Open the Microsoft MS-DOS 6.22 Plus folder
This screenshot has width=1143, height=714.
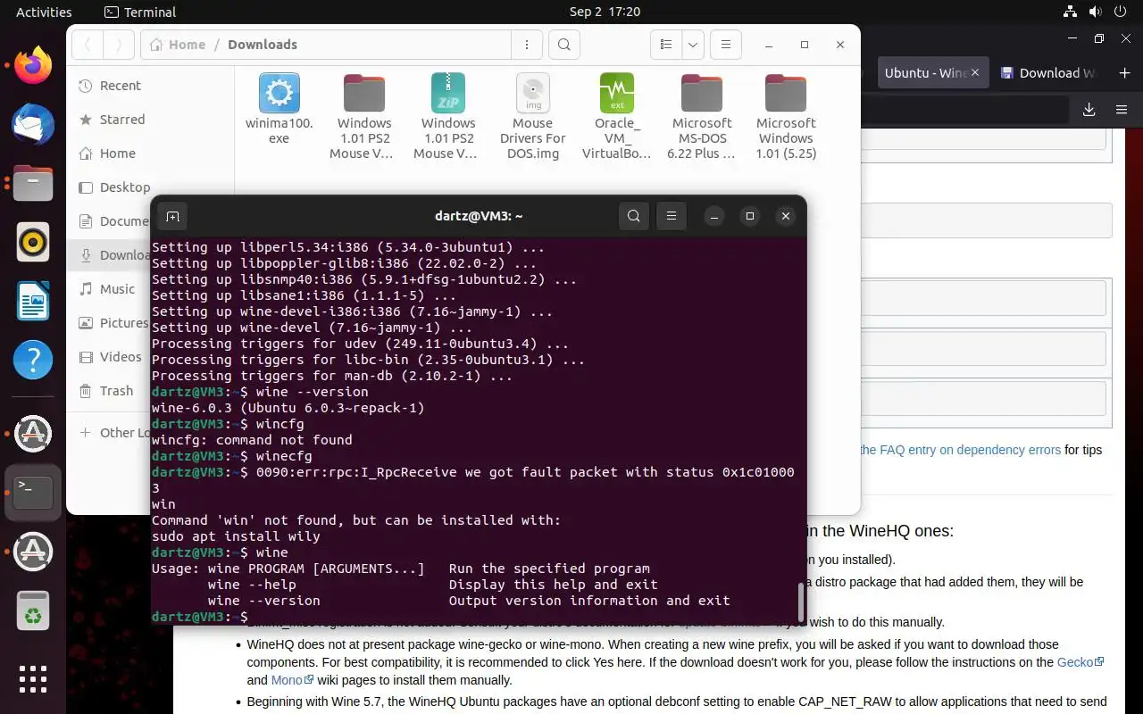(x=702, y=116)
